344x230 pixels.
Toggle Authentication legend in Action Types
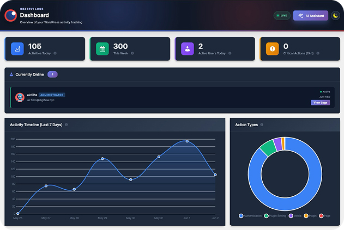250,216
